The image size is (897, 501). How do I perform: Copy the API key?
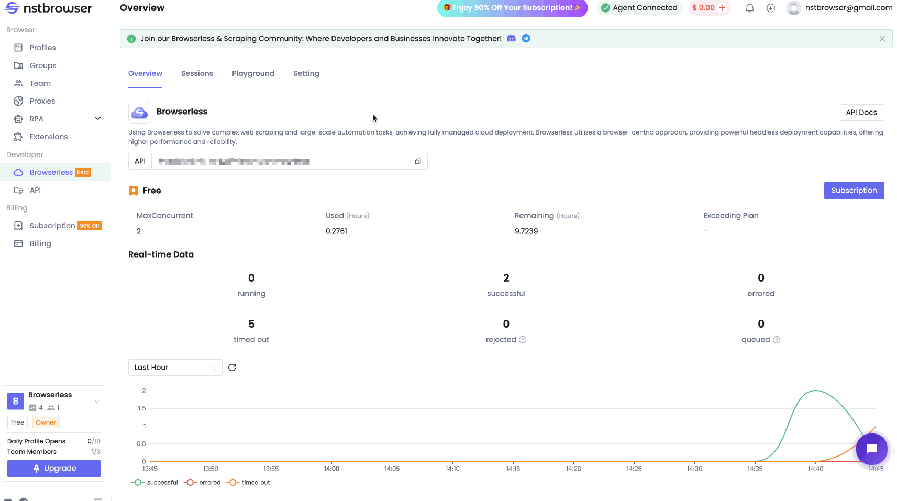point(418,161)
